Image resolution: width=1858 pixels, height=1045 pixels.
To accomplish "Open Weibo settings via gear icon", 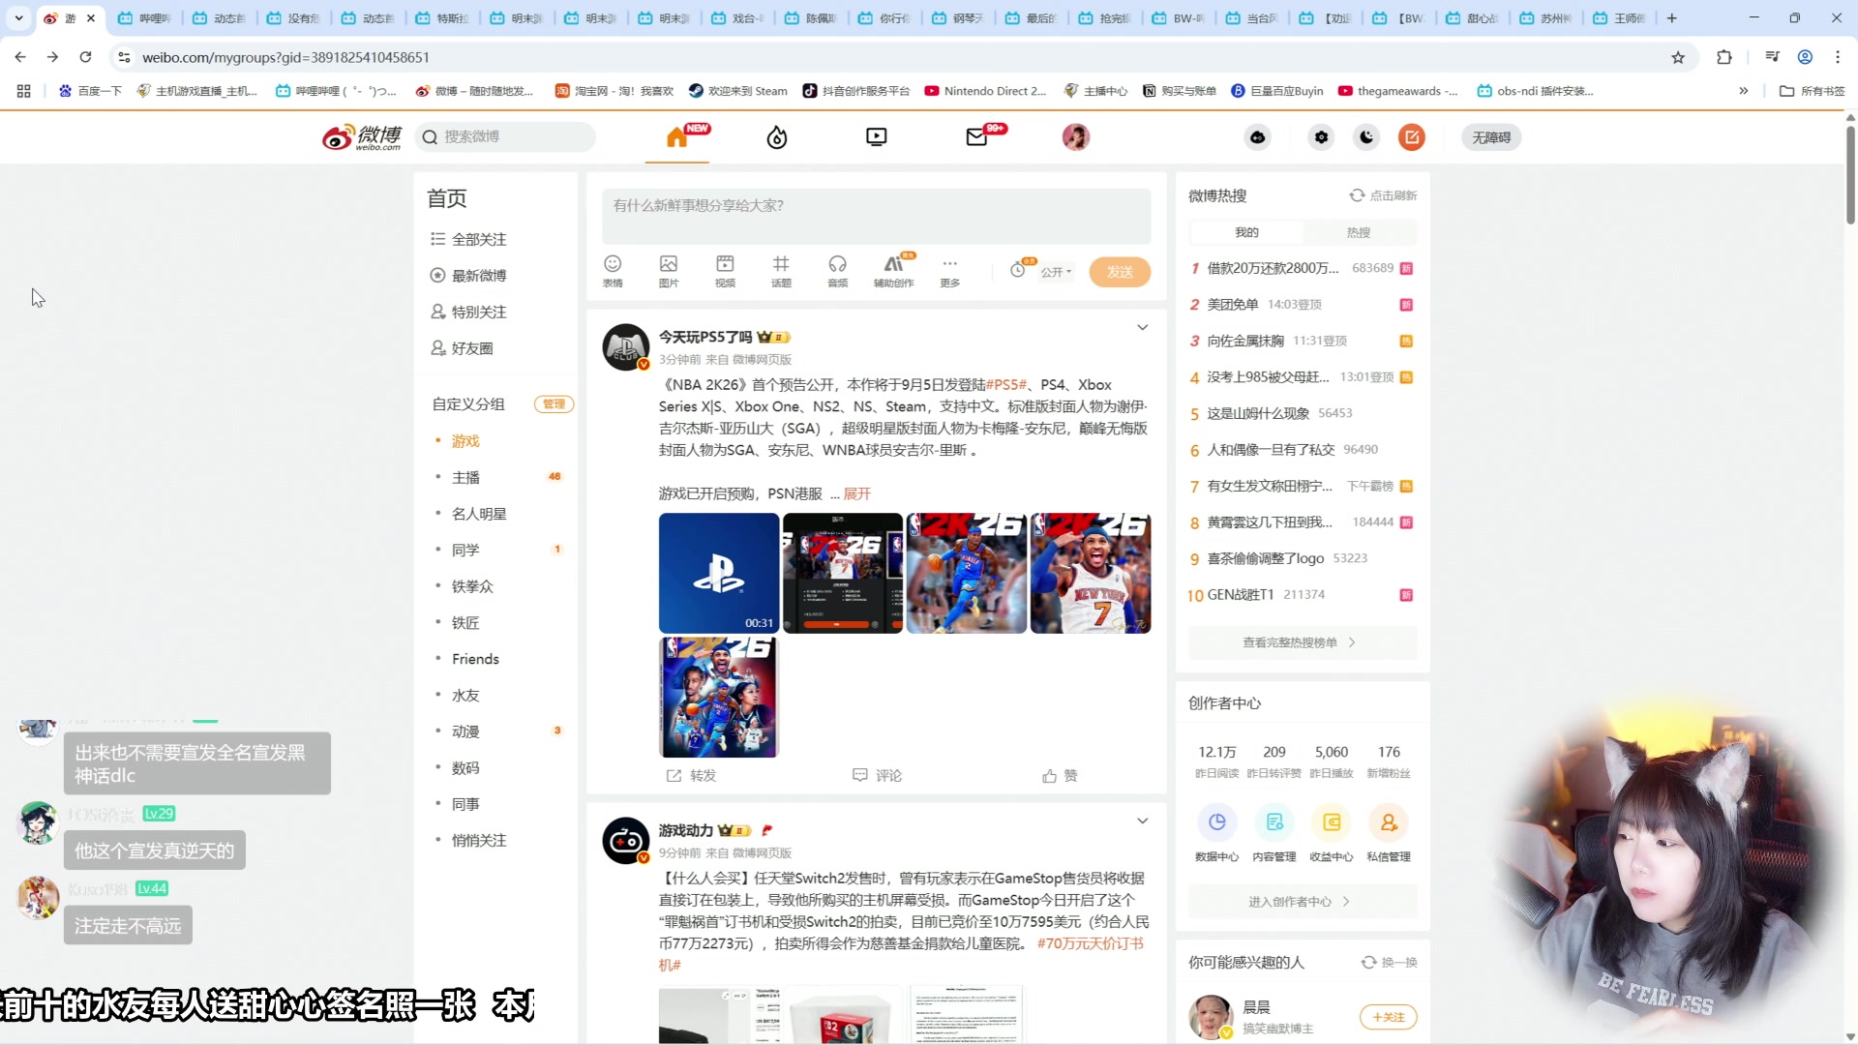I will [x=1320, y=136].
